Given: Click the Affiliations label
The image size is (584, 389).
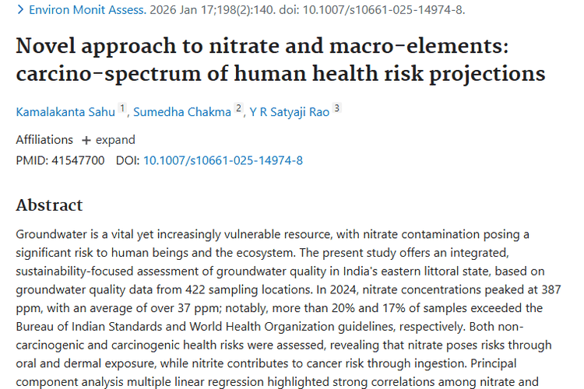Looking at the screenshot, I should 44,140.
